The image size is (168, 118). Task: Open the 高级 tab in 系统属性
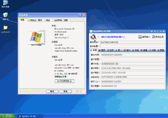(x=49, y=20)
